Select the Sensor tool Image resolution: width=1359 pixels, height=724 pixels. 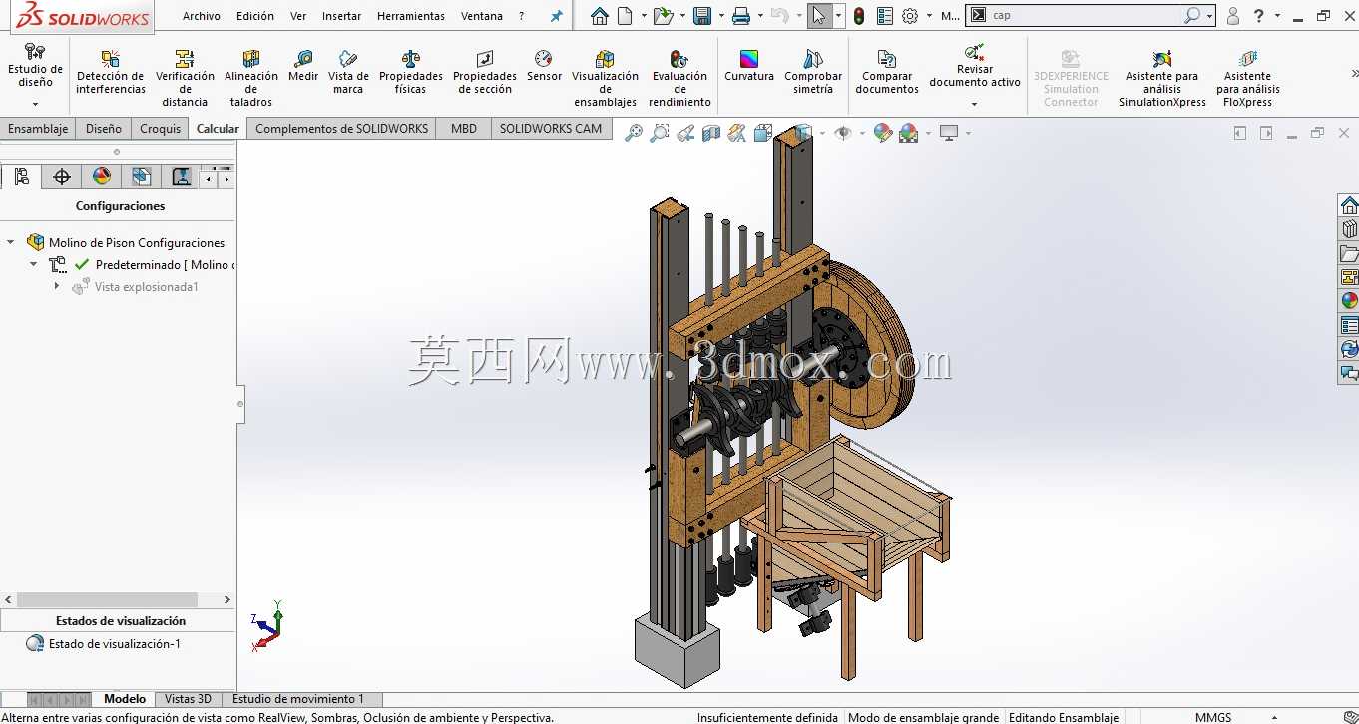544,67
